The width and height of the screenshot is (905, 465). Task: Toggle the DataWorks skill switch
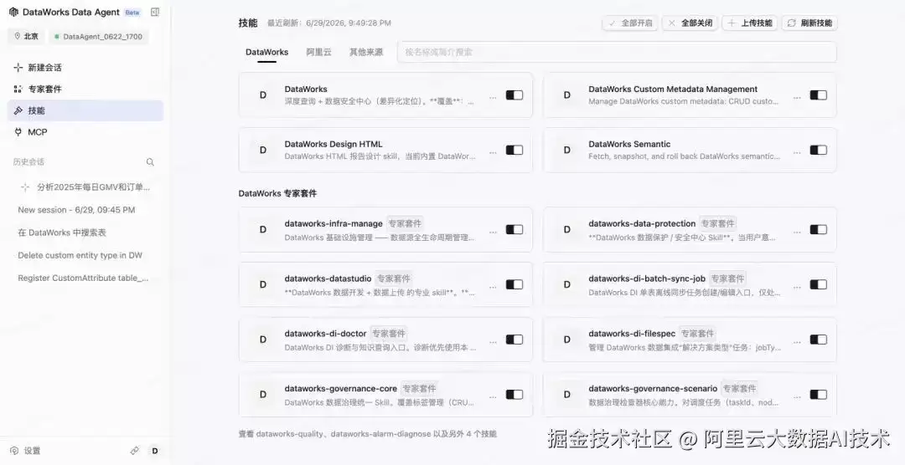click(515, 95)
